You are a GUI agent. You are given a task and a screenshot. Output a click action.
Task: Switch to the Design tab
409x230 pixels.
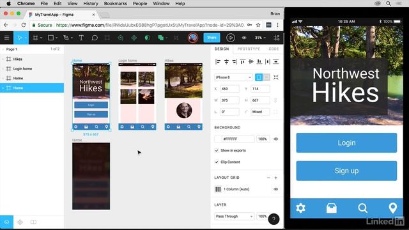coord(222,49)
